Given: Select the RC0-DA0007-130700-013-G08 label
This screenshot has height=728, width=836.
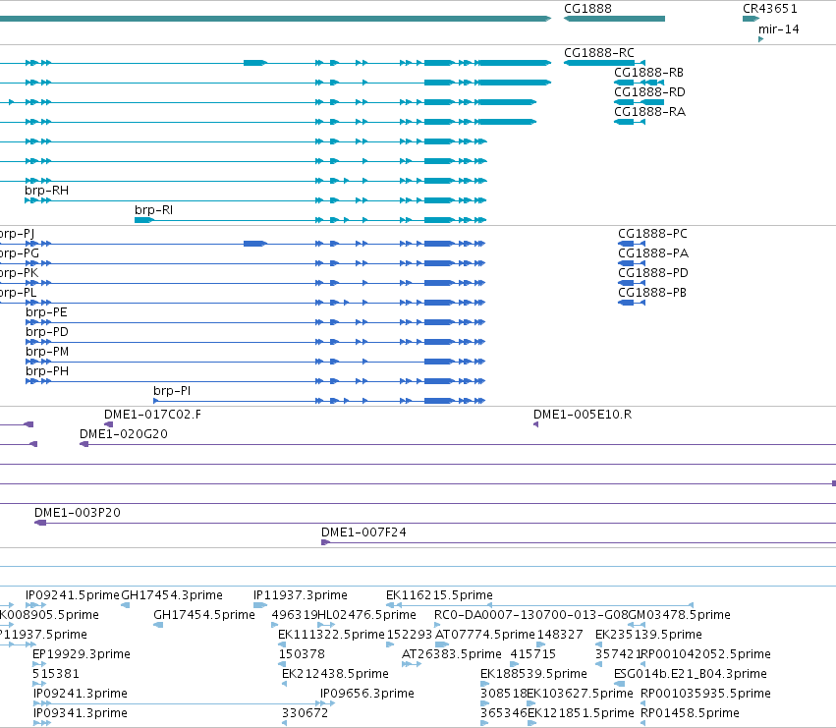Looking at the screenshot, I should [531, 615].
